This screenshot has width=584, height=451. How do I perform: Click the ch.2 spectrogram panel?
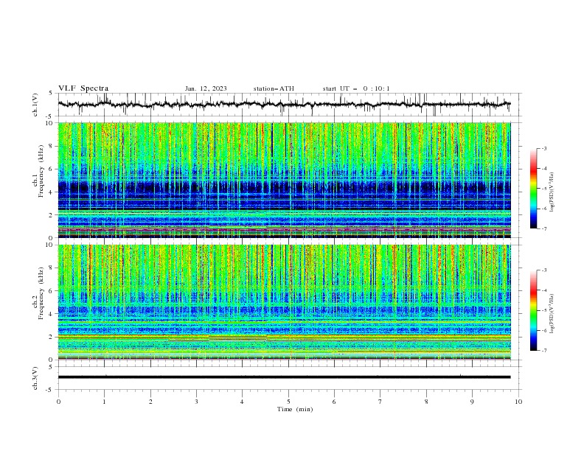[285, 302]
